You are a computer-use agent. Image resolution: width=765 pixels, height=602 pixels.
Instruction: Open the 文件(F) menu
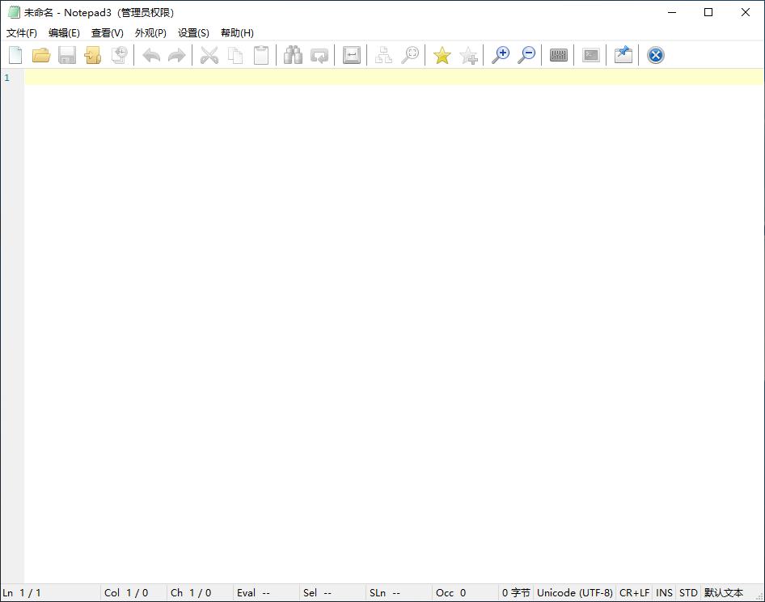click(x=22, y=32)
